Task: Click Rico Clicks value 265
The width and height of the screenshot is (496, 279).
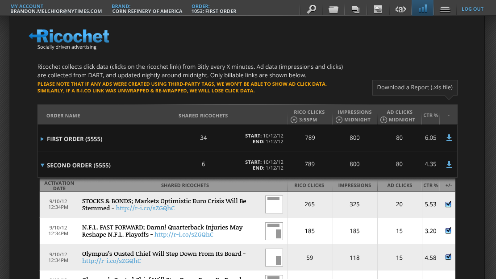Action: (310, 204)
